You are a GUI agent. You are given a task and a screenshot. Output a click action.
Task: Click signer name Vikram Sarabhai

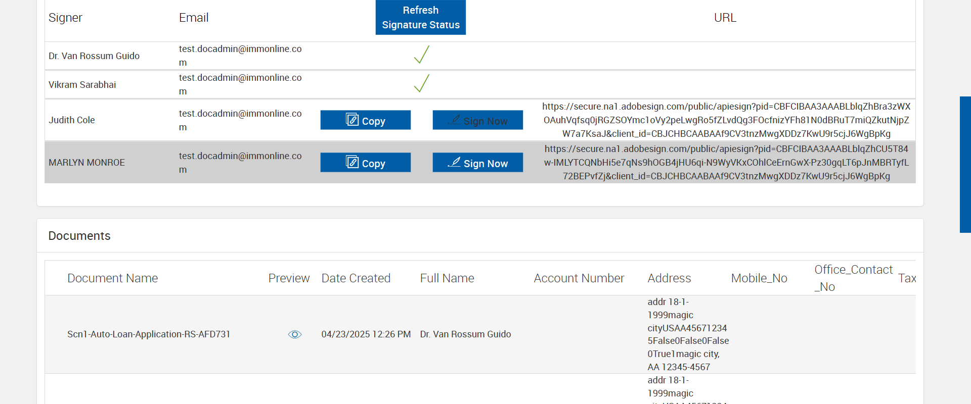coord(82,85)
